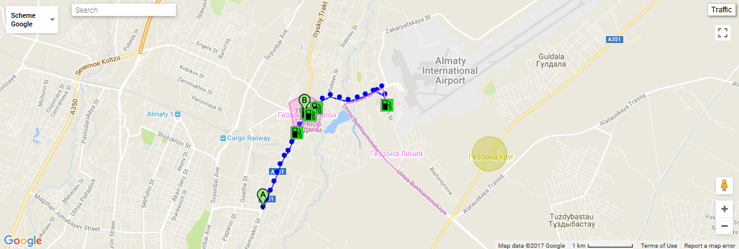Open the Scheme Google map type dropdown
The height and width of the screenshot is (249, 739).
31,20
